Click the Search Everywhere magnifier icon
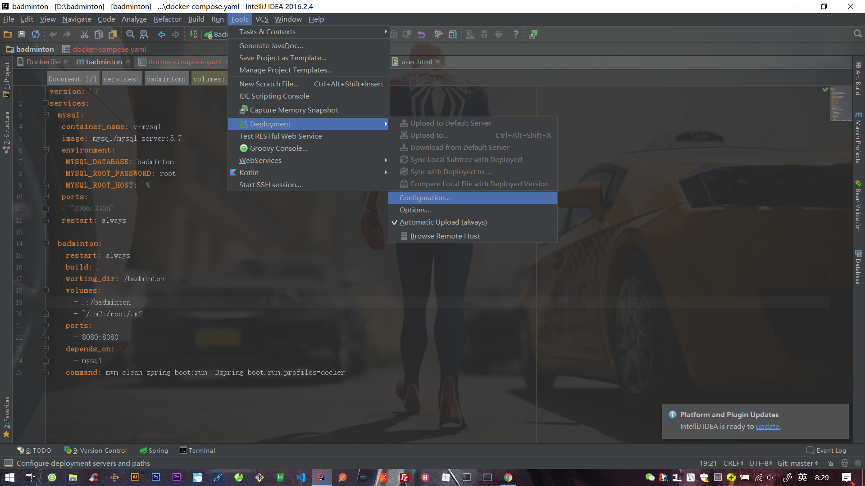Viewport: 865px width, 486px height. [x=858, y=34]
